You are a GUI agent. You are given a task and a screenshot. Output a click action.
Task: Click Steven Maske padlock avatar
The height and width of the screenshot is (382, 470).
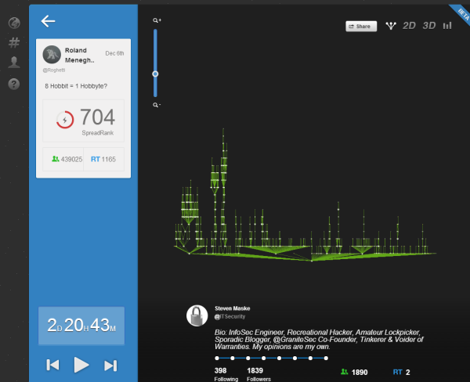[197, 315]
